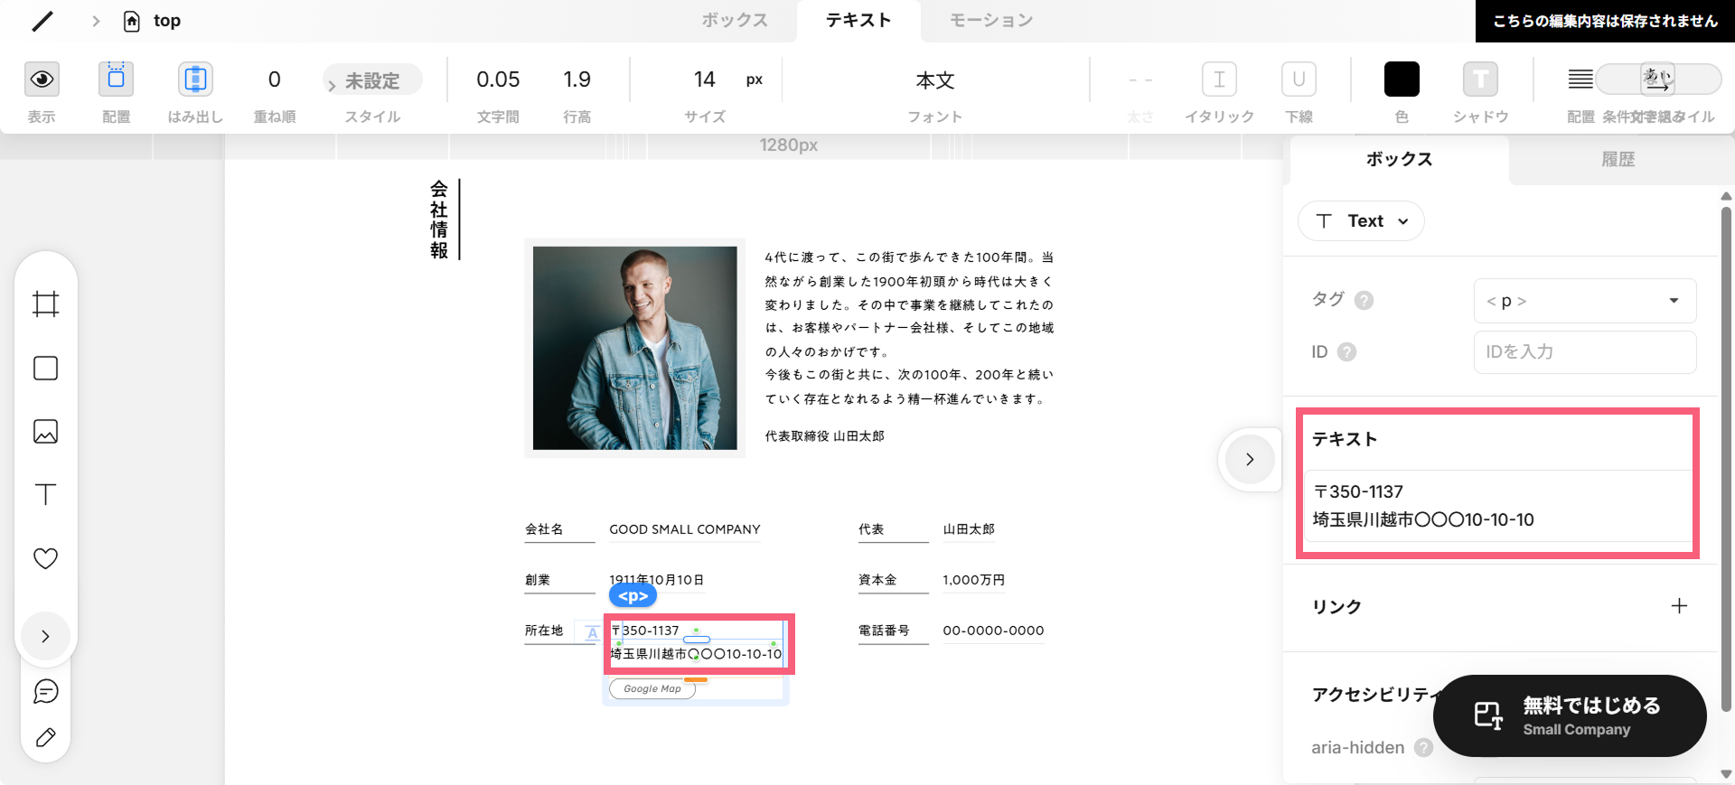Screen dimensions: 1735x785
Task: Select the box tool in left sidebar
Action: pos(45,368)
